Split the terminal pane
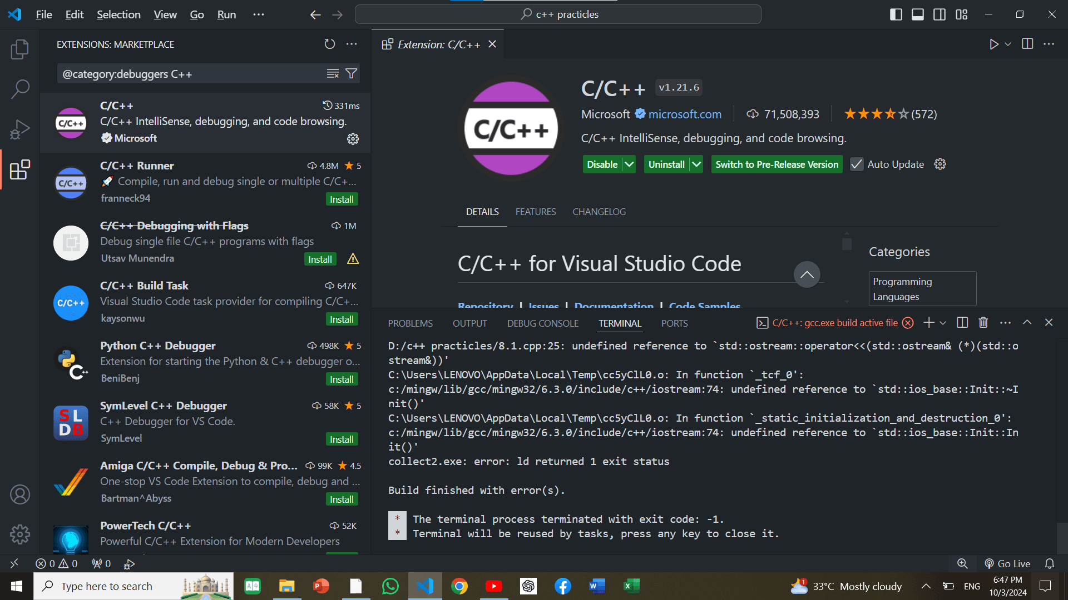The image size is (1068, 600). tap(962, 323)
